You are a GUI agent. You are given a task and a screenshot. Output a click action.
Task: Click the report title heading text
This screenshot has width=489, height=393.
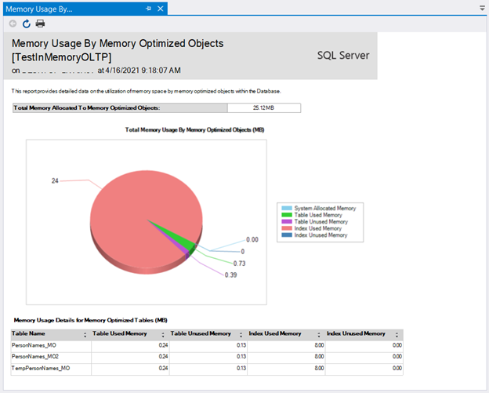[118, 50]
